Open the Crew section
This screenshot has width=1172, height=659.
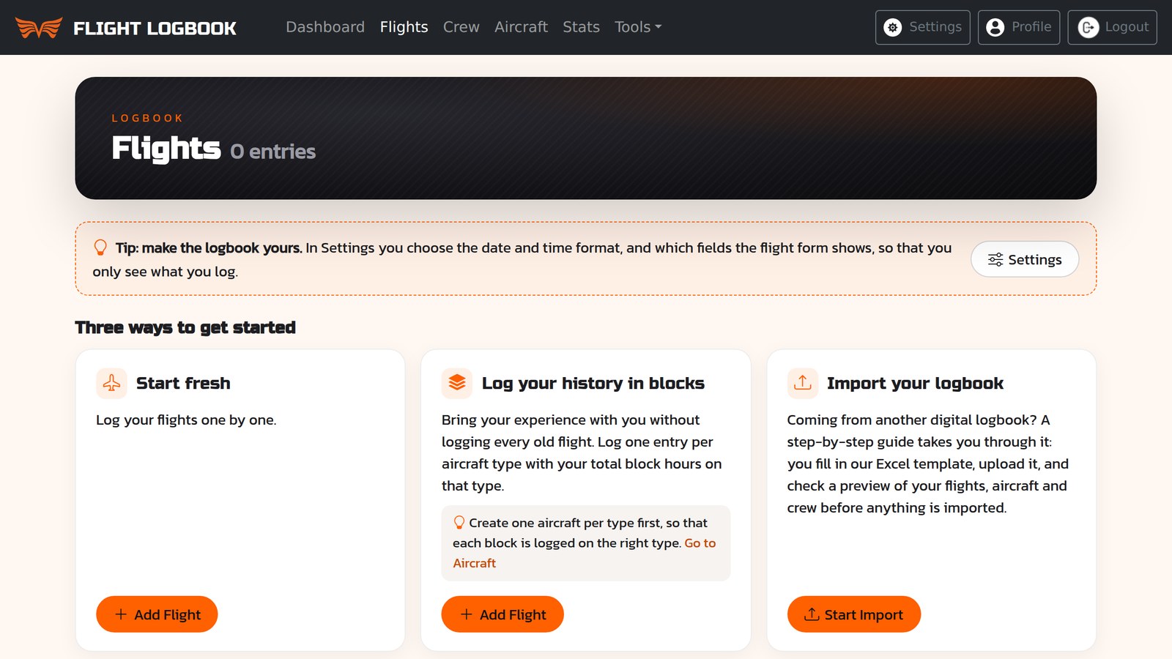[461, 27]
